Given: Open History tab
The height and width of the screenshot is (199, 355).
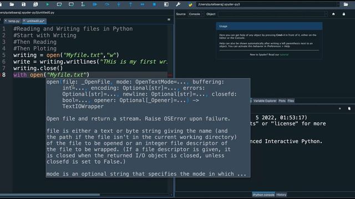Looking at the screenshot, I should tap(281, 195).
